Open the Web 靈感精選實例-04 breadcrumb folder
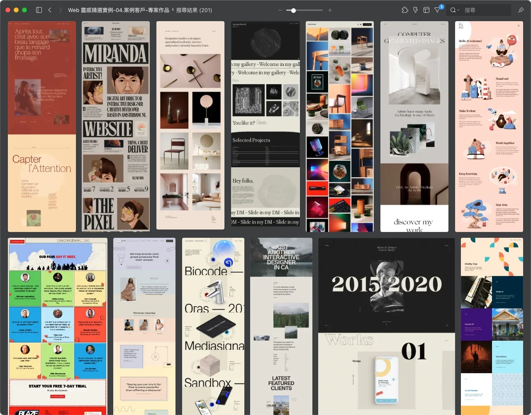 click(x=119, y=10)
